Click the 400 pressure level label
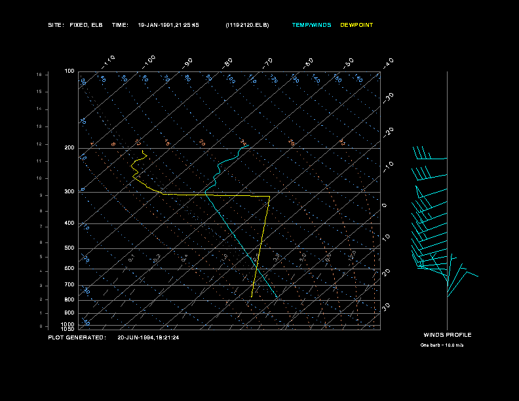The height and width of the screenshot is (401, 519). (x=69, y=223)
